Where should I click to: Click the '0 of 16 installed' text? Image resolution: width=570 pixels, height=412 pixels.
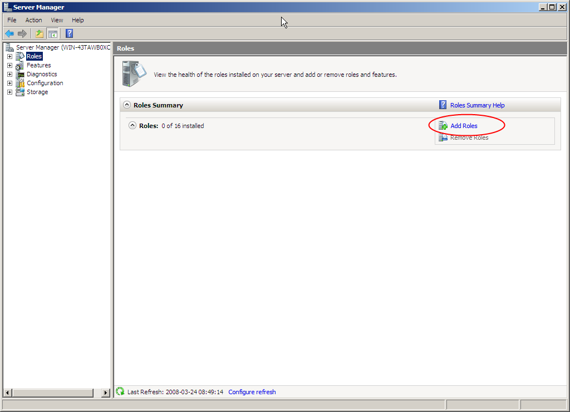183,126
